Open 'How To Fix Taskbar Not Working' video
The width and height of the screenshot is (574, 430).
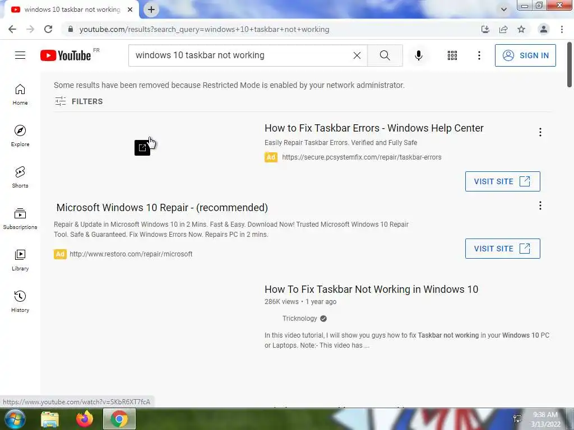click(x=371, y=289)
